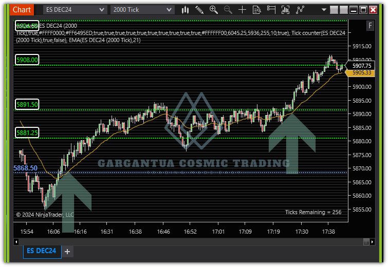The width and height of the screenshot is (388, 267).
Task: Open the data box document icon
Action: [256, 10]
